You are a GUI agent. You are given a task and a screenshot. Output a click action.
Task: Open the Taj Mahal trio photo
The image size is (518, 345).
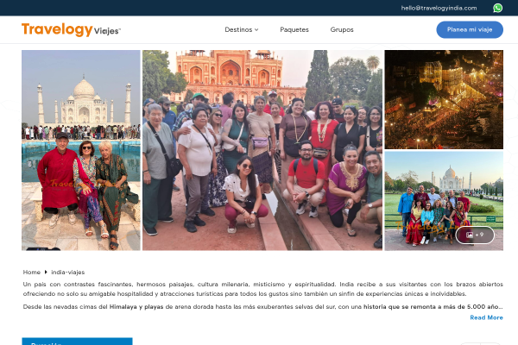coord(81,150)
